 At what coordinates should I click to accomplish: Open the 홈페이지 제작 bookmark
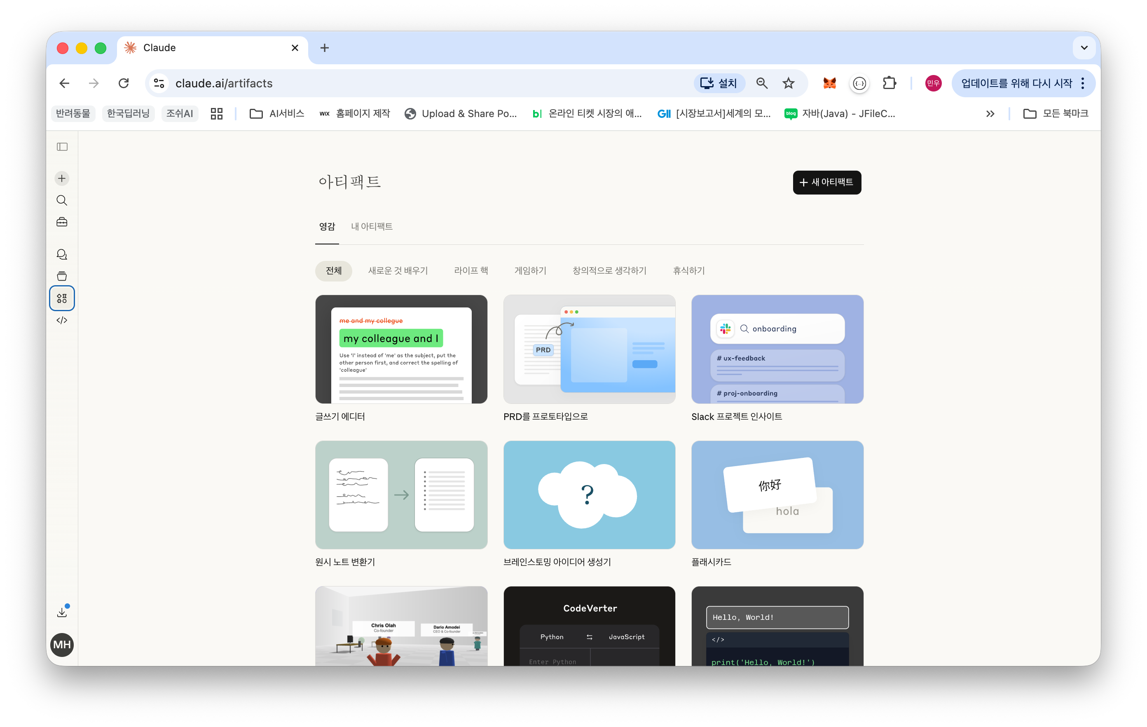[x=354, y=113]
